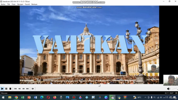Click the Memutar status text
This screenshot has height=100, width=178.
pyautogui.click(x=4, y=93)
